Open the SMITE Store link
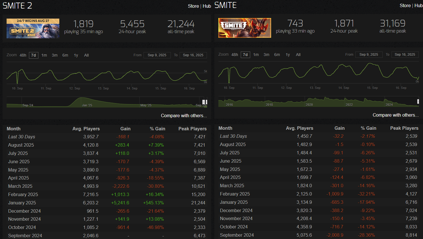Viewport: 423px width, 239px height. [405, 5]
